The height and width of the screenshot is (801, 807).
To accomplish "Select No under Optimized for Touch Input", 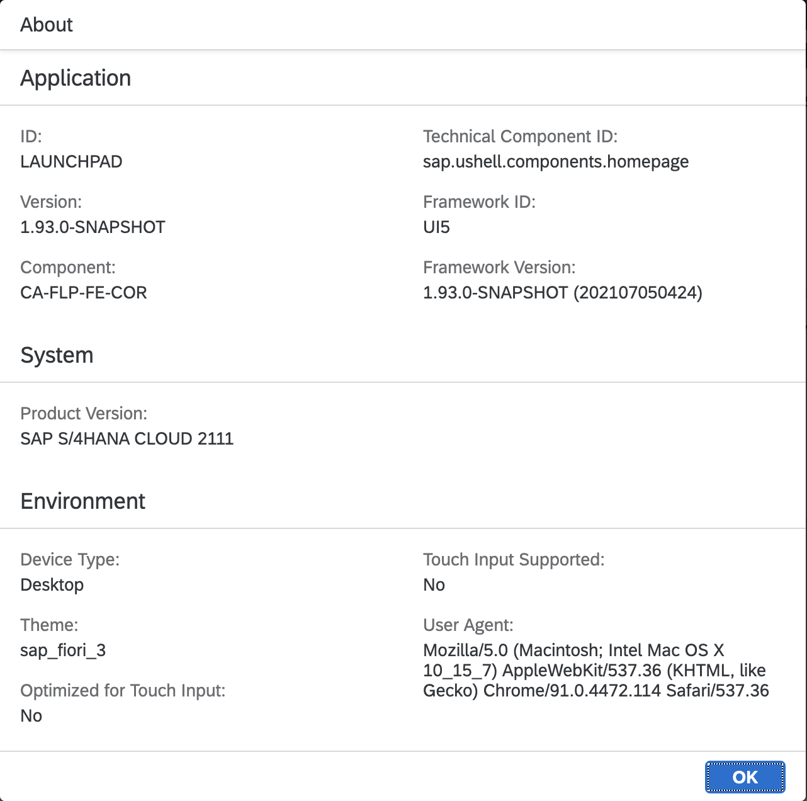I will (x=31, y=716).
